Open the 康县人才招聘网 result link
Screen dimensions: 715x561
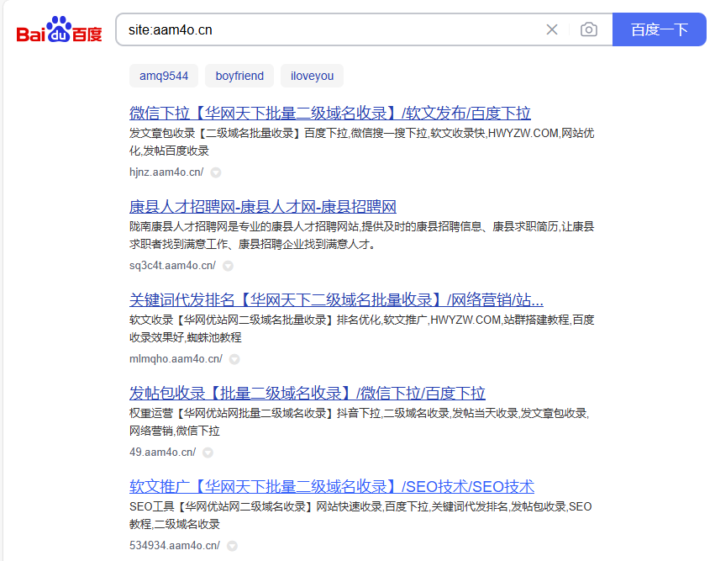click(x=263, y=206)
